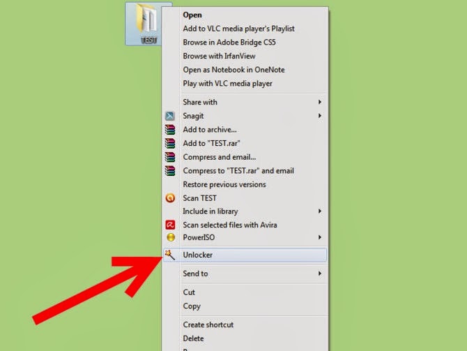Open the Share with menu entry
Viewport: 467px width, 351px height.
click(245, 102)
